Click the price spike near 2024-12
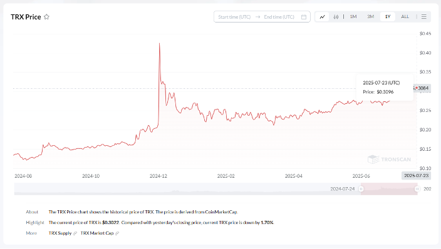Viewport: 441px width, 249px height. tap(160, 44)
